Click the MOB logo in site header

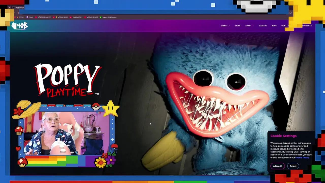[20, 25]
